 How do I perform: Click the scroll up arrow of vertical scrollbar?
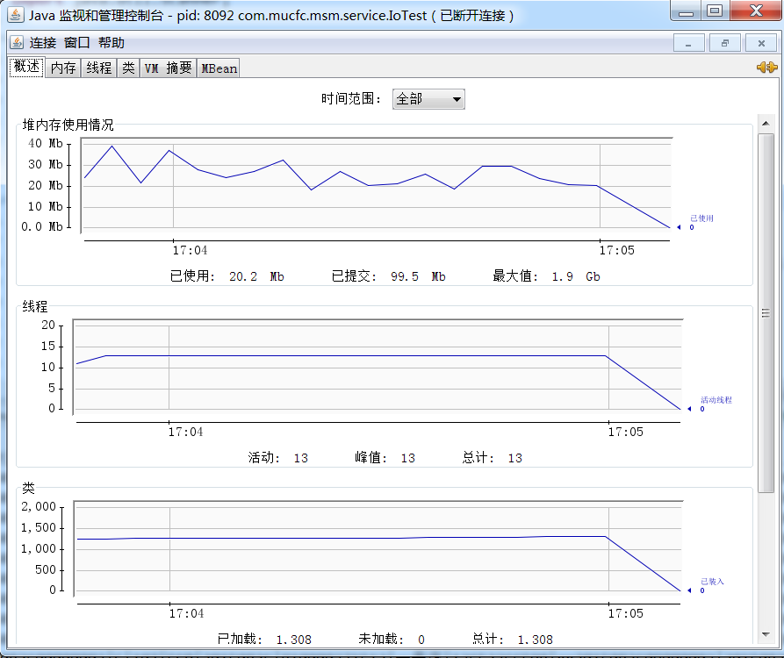[x=766, y=123]
